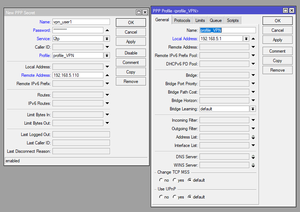
Task: Collapse the Password field arrow
Action: (107, 30)
